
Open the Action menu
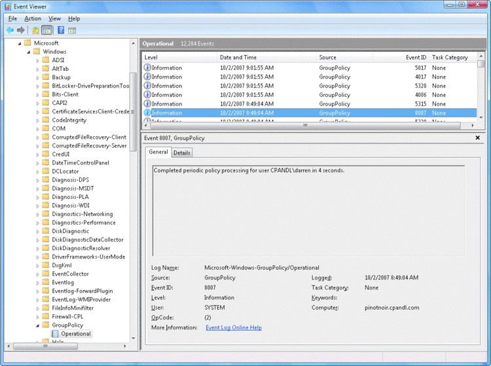[x=33, y=18]
